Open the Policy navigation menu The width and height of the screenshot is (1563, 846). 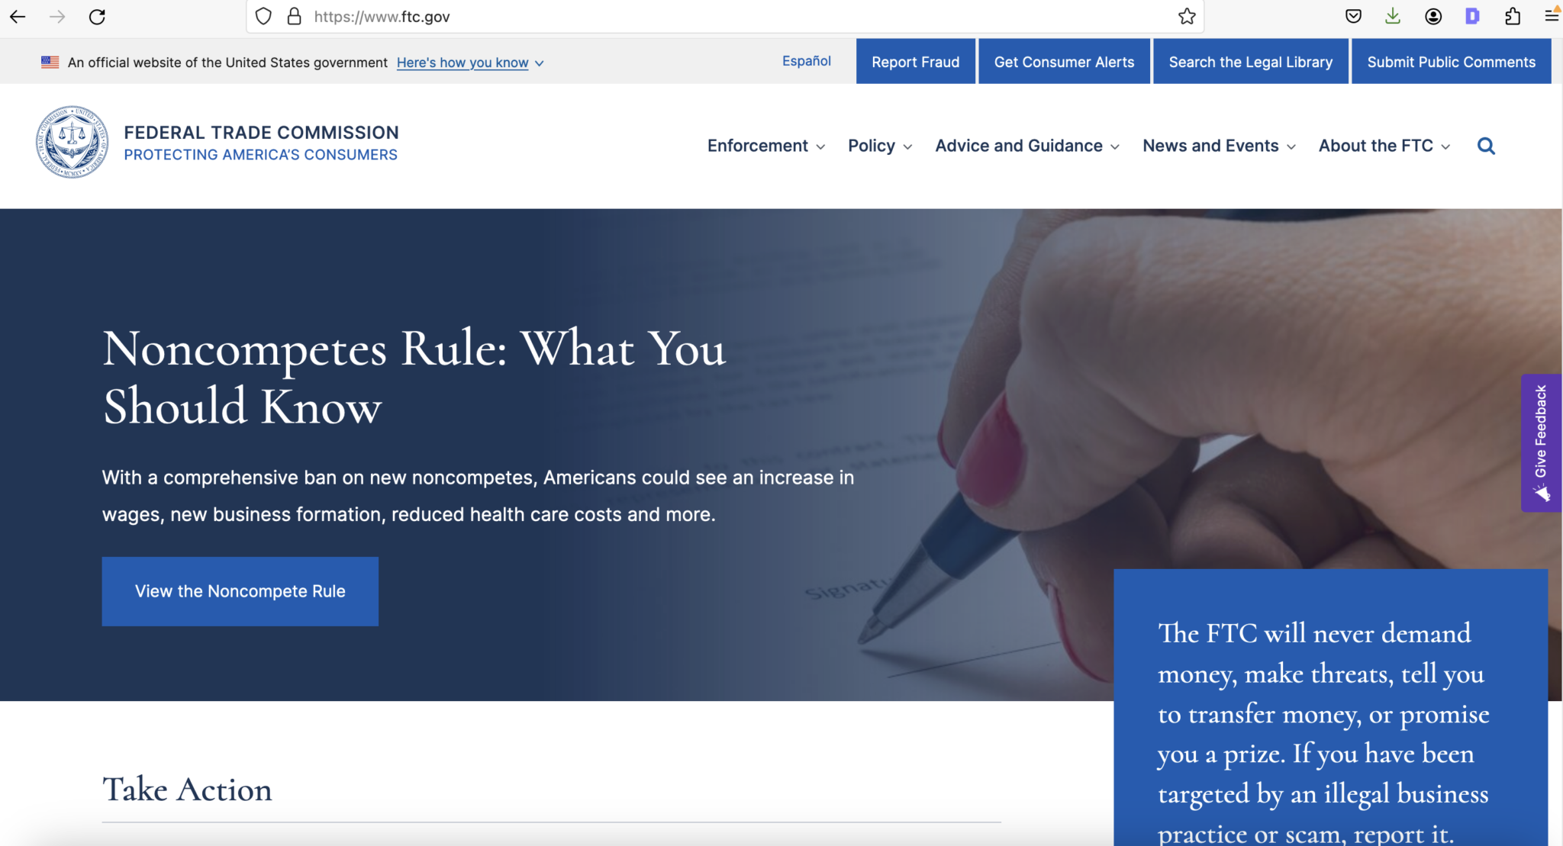(x=879, y=146)
